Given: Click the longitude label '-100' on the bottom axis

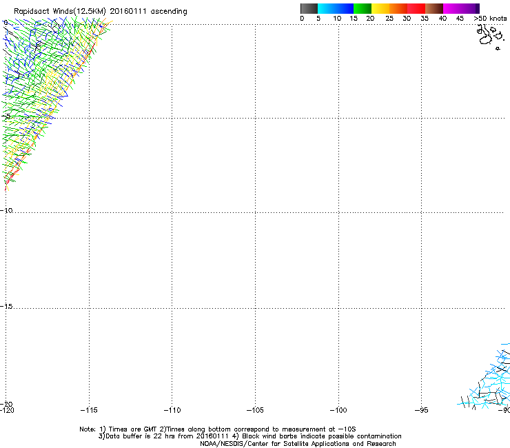Looking at the screenshot, I should point(338,410).
